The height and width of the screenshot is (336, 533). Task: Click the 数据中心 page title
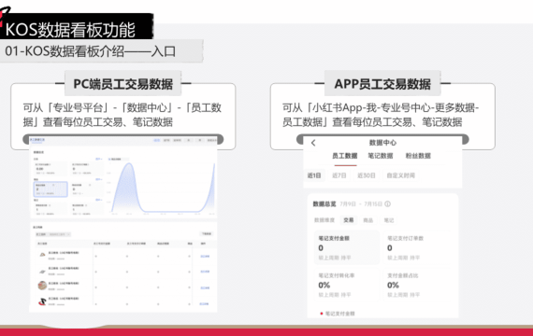point(382,143)
